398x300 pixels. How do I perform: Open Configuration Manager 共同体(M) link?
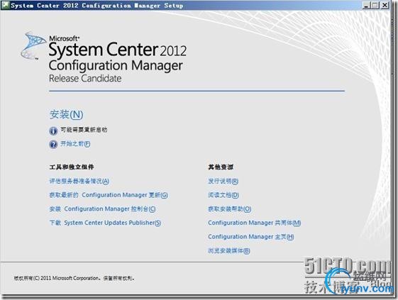(x=254, y=223)
